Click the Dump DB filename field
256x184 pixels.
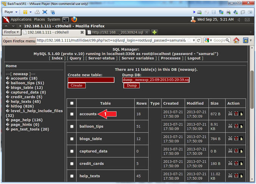pos(156,80)
